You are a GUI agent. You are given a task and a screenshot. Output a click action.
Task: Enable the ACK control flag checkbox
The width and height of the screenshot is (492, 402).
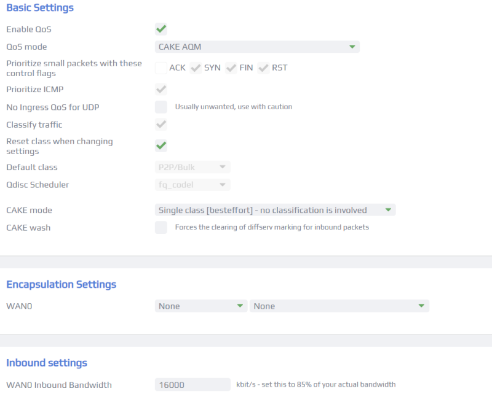[161, 68]
